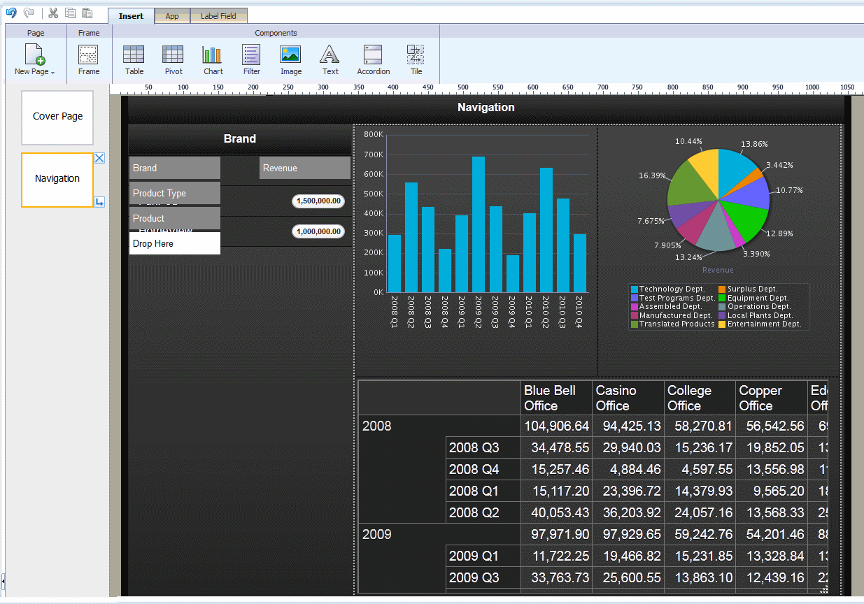Insert a Table component
Image resolution: width=864 pixels, height=604 pixels.
tap(134, 60)
